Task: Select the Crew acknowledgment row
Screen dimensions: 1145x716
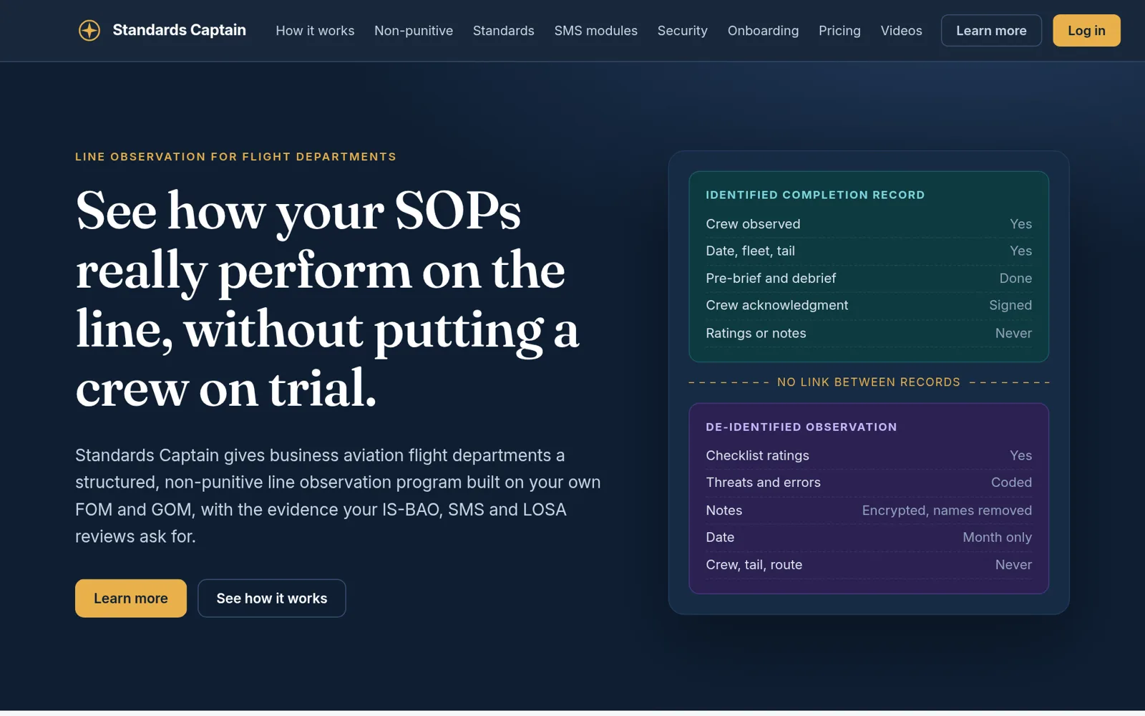Action: point(869,306)
